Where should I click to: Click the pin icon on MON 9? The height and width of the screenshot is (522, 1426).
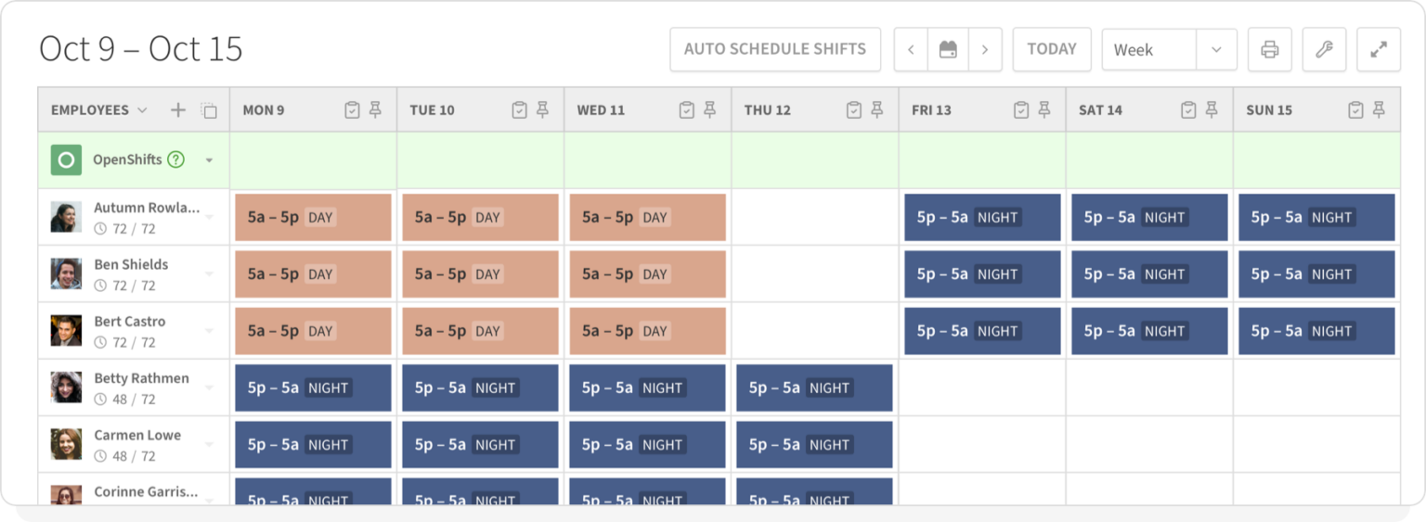coord(375,110)
